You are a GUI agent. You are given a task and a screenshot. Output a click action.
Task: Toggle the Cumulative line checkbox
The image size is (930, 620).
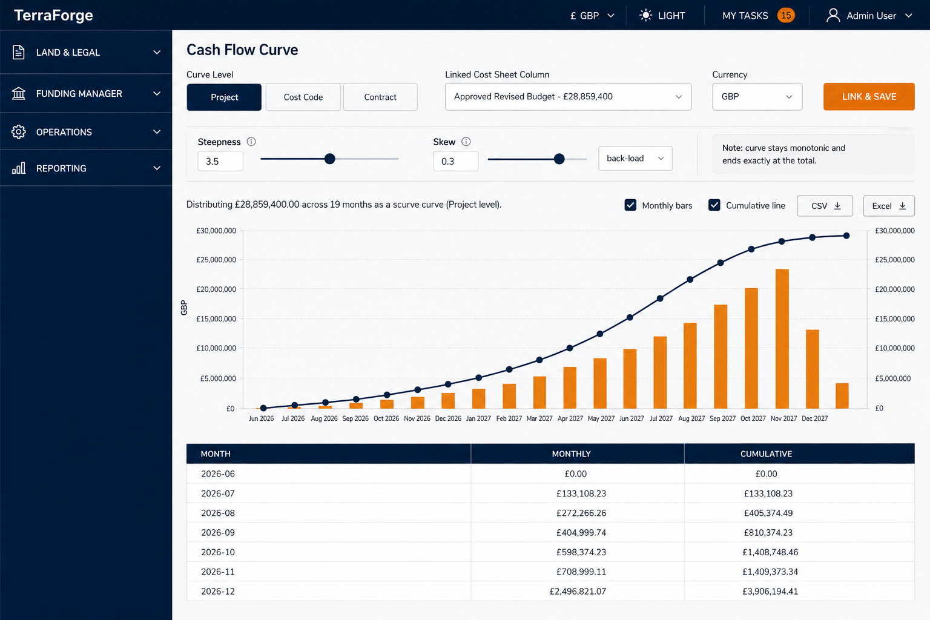(x=714, y=205)
